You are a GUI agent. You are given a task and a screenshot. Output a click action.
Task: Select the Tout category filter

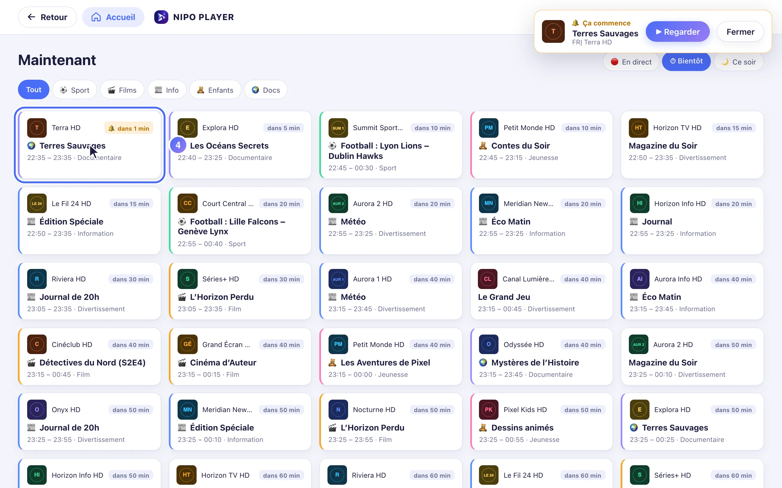pyautogui.click(x=34, y=90)
